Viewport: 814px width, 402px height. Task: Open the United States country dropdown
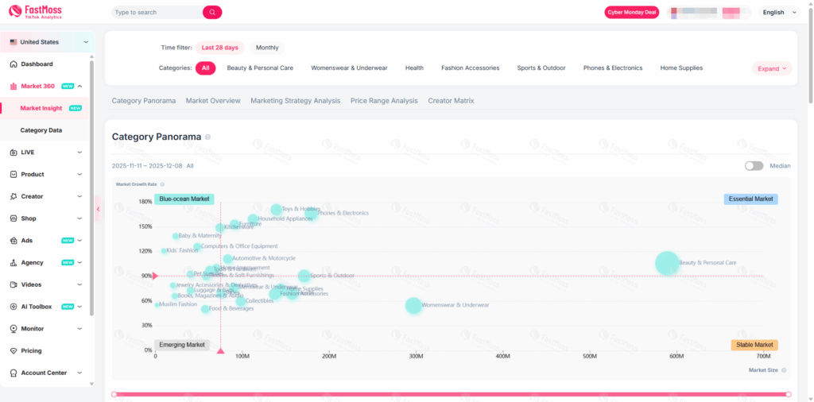pos(48,42)
